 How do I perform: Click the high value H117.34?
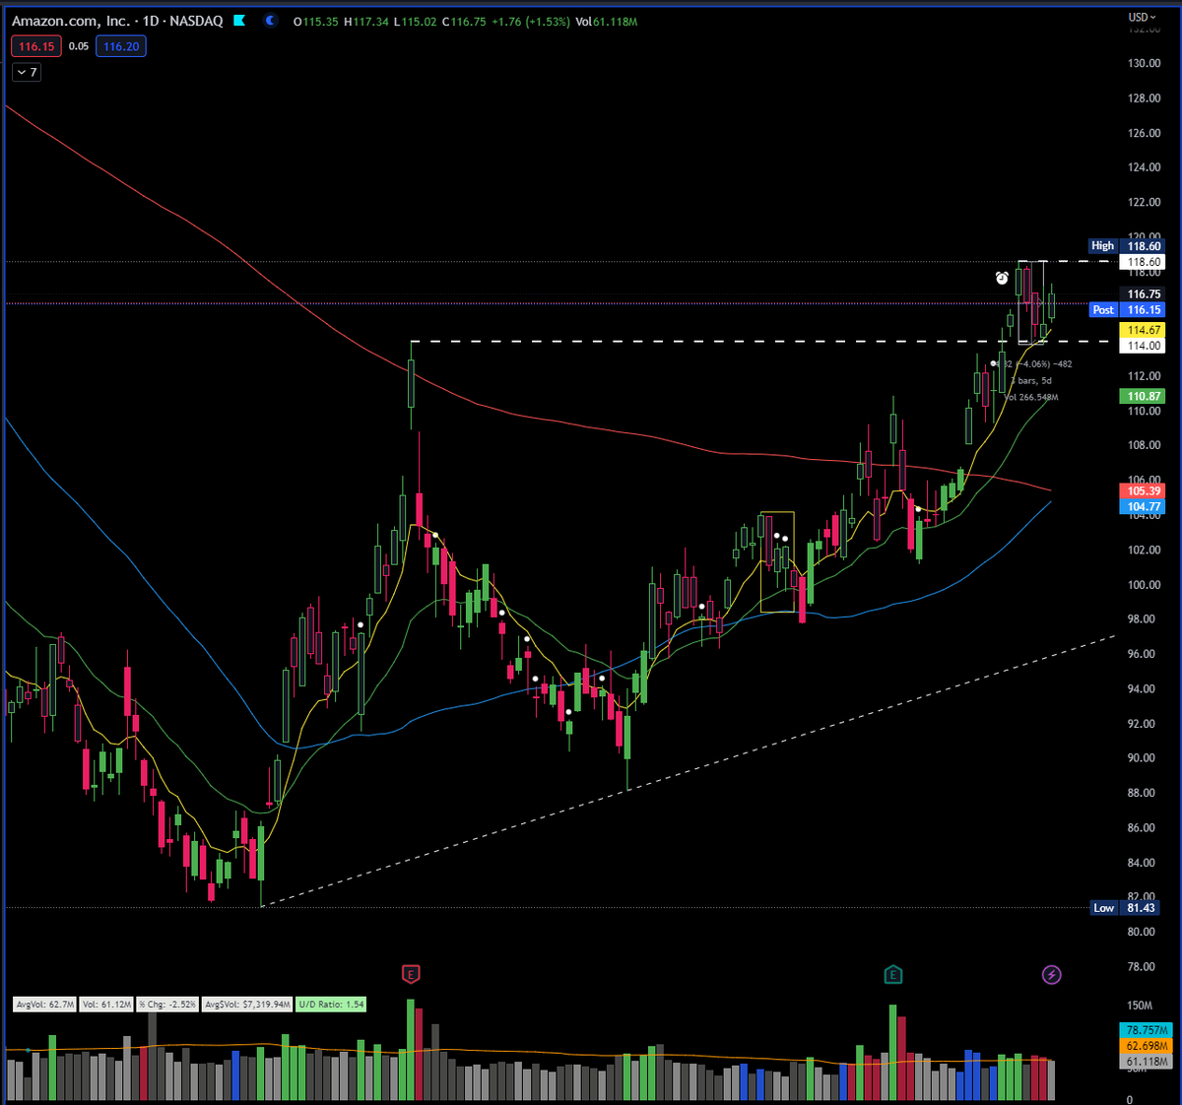click(366, 21)
